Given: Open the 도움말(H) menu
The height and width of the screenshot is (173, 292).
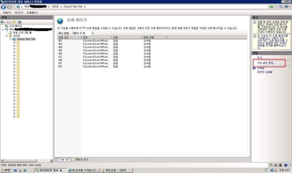Looking at the screenshot, I should coord(32,13).
